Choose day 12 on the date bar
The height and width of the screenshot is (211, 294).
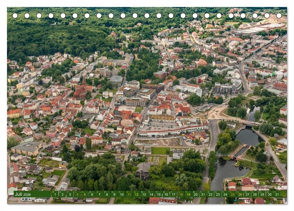136,194
